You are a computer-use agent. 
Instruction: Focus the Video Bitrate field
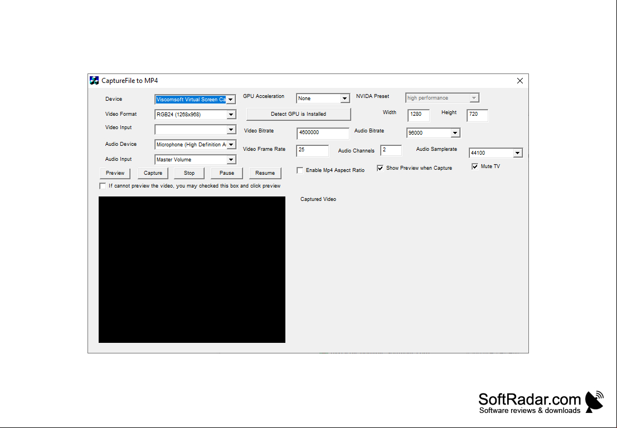click(323, 133)
